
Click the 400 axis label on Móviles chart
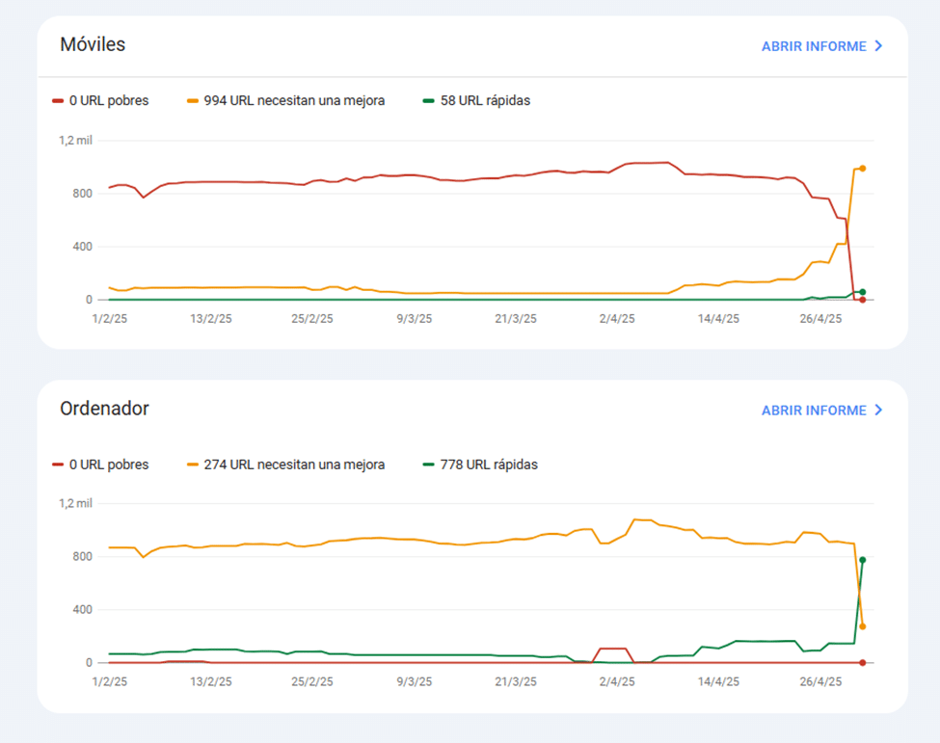(x=83, y=247)
